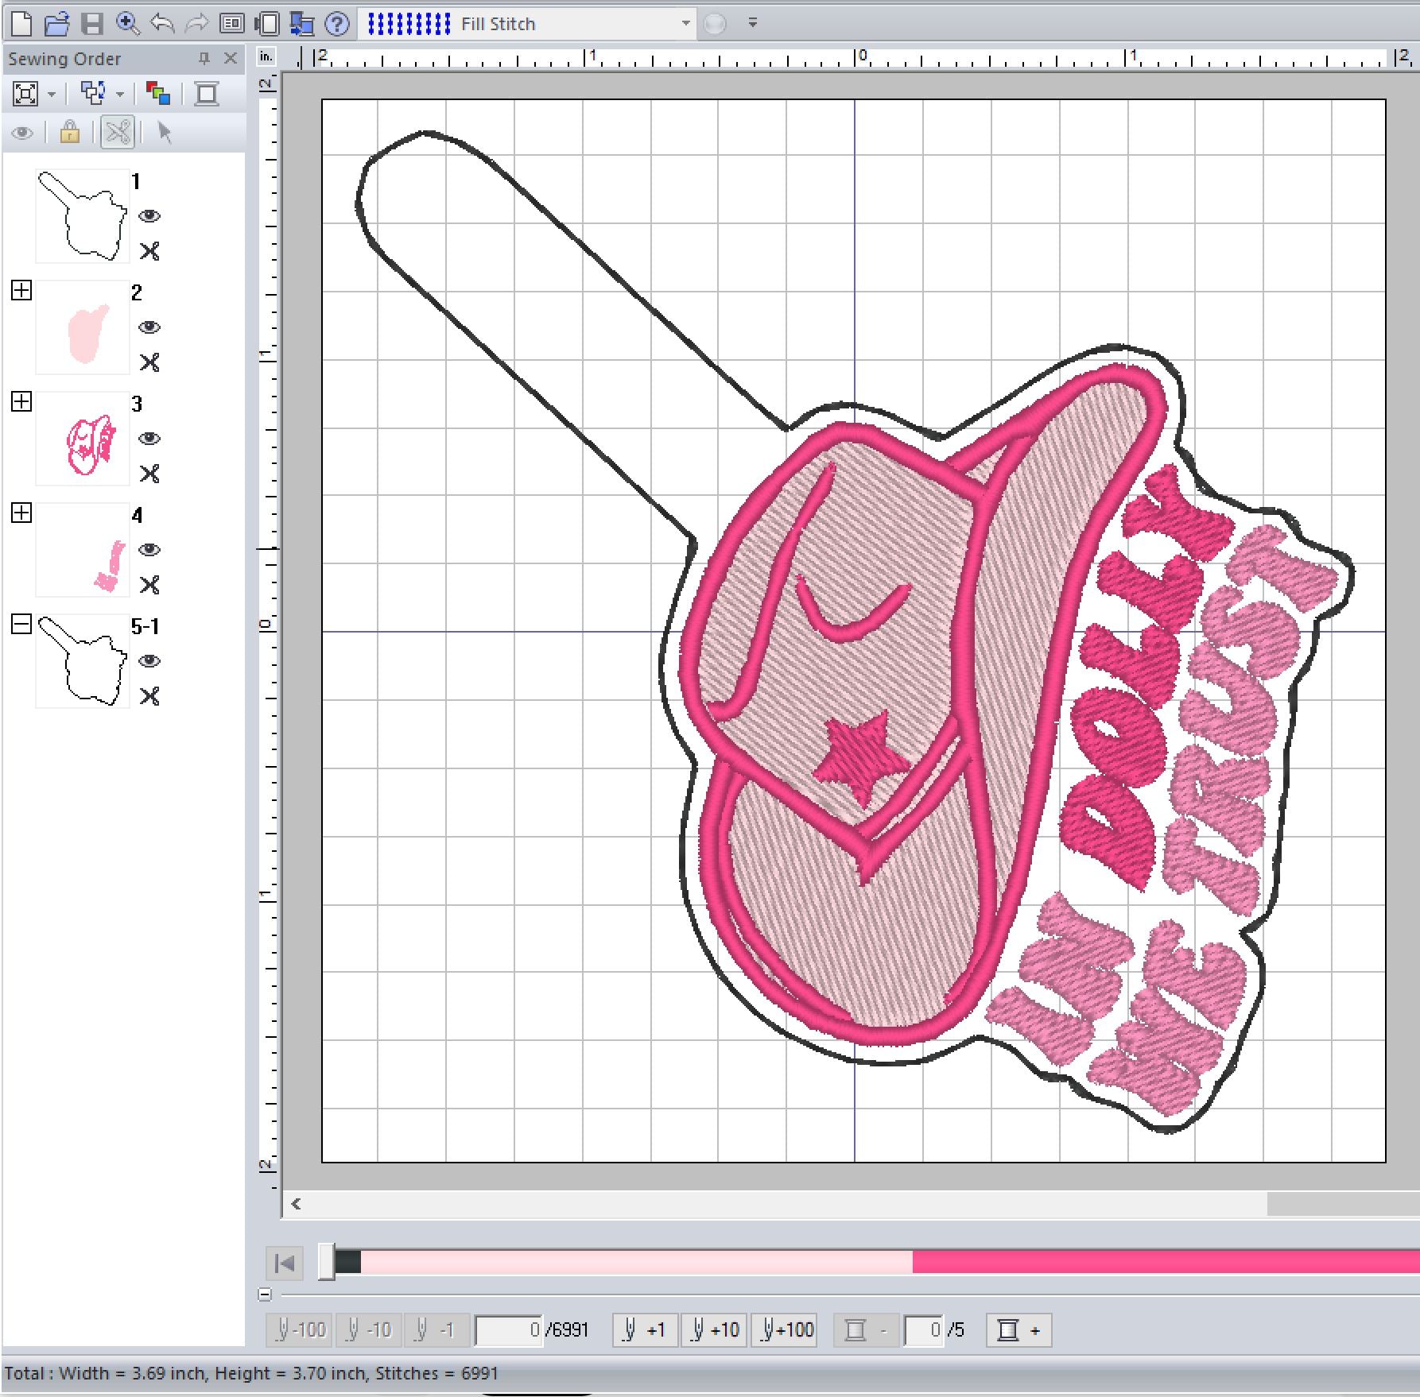Toggle visibility of sewing order item 5-1

click(149, 661)
